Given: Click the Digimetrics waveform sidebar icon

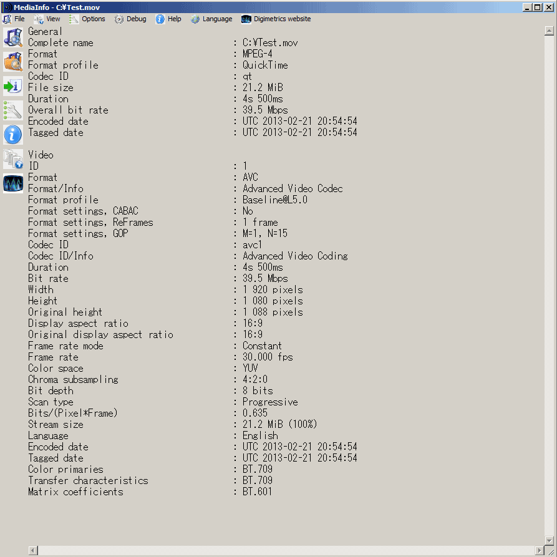Looking at the screenshot, I should [x=12, y=183].
